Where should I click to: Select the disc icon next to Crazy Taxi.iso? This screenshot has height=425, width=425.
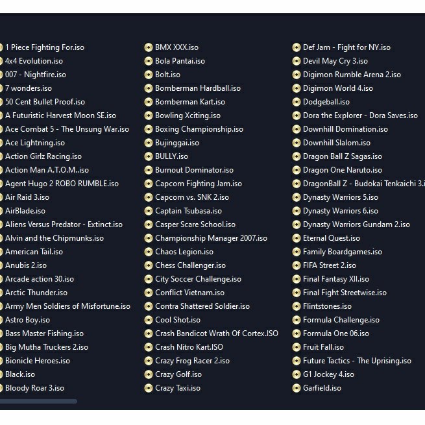[x=148, y=388]
